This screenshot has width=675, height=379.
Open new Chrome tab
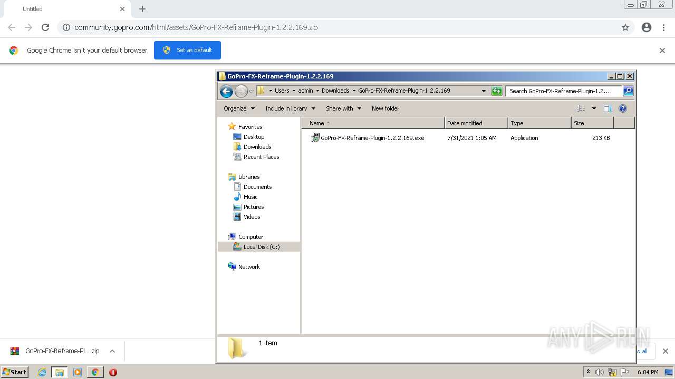142,9
